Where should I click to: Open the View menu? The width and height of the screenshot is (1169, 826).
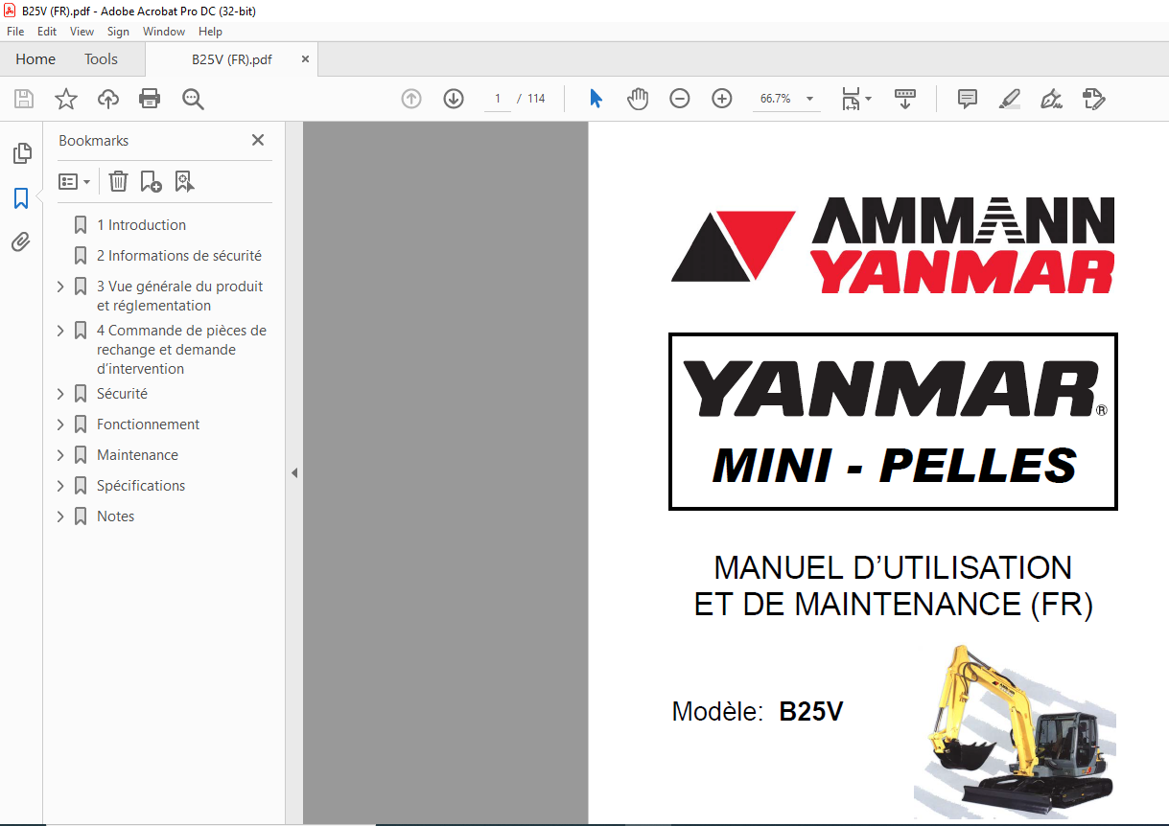[82, 32]
